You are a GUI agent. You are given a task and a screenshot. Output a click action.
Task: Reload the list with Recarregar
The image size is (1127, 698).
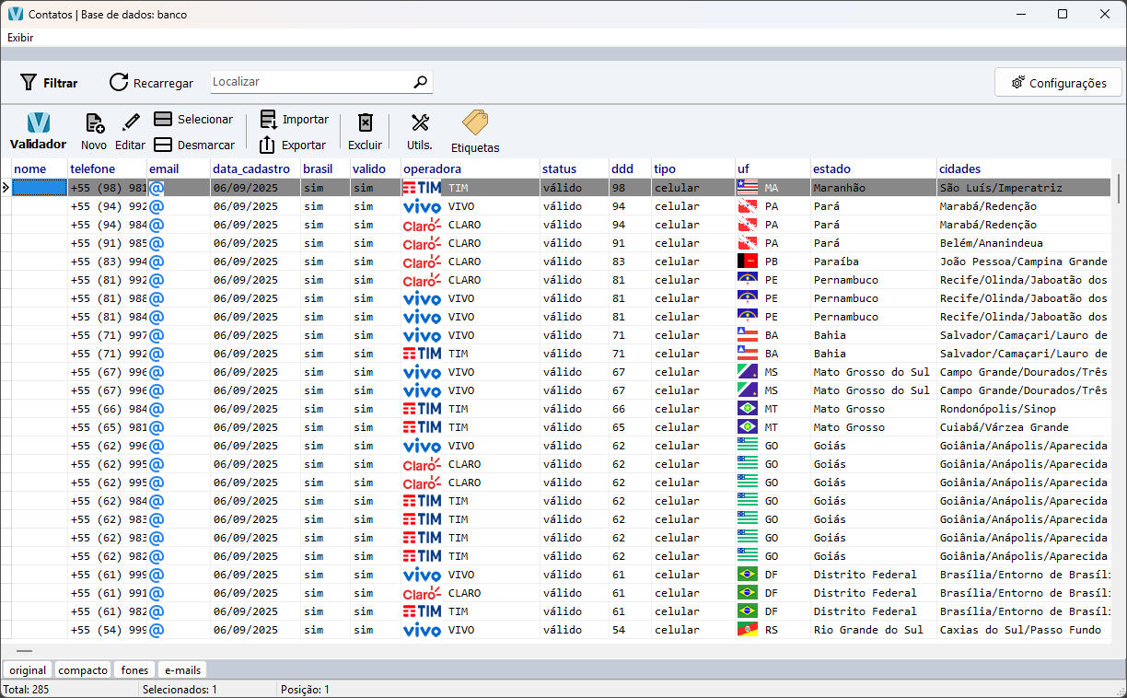151,83
